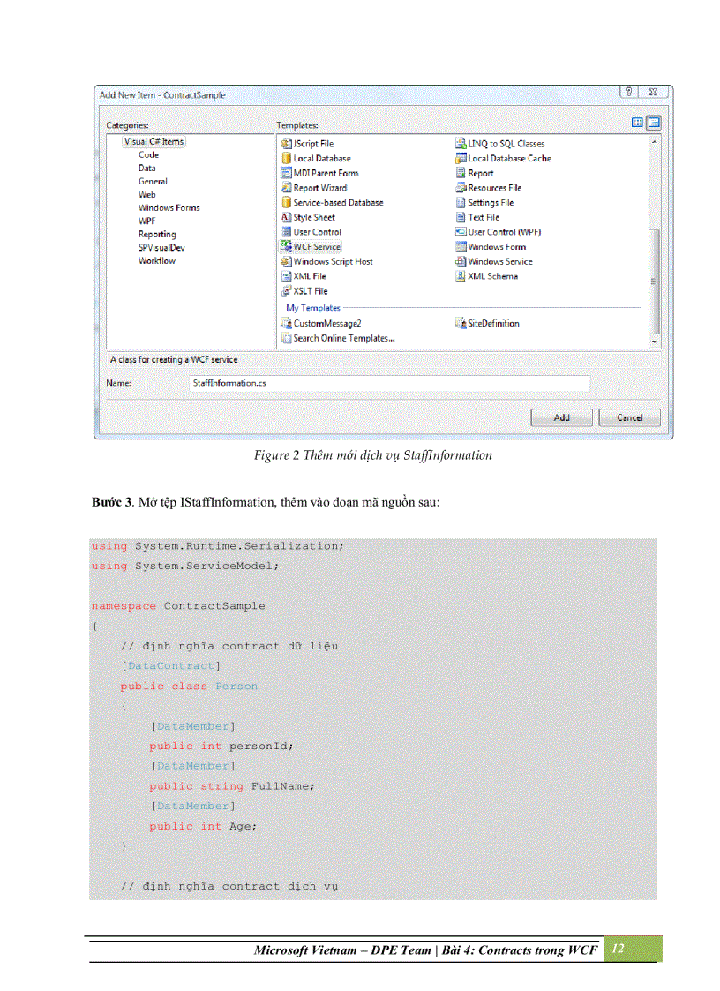
Task: Select the WCF Service template
Action: (316, 246)
